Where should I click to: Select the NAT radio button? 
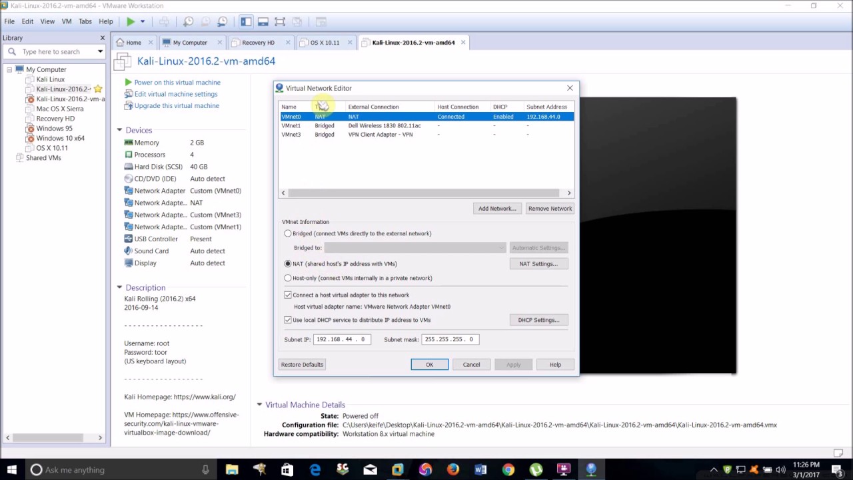(x=288, y=264)
